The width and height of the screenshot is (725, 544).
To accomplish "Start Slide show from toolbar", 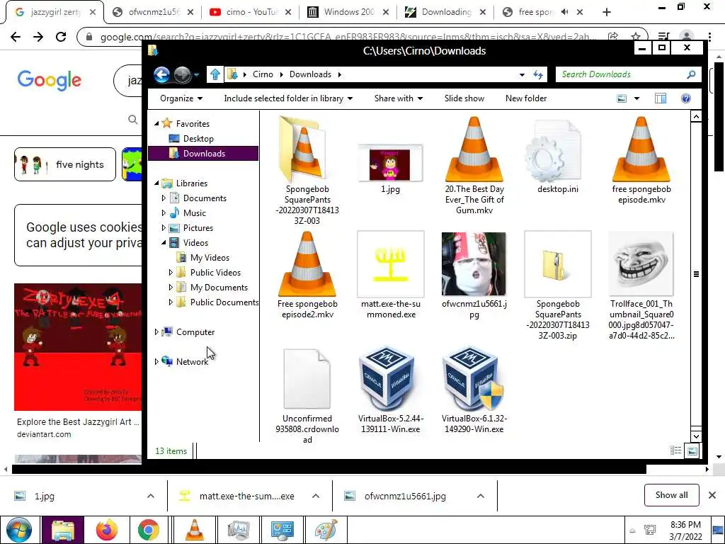I will point(464,98).
